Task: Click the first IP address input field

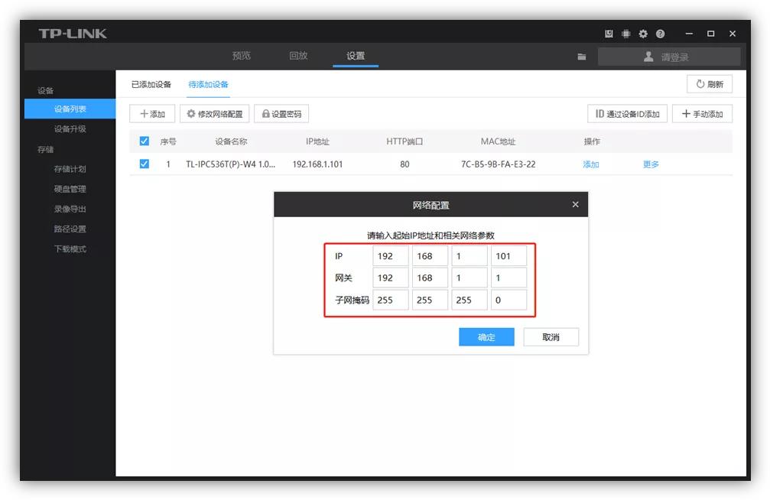Action: coord(390,256)
